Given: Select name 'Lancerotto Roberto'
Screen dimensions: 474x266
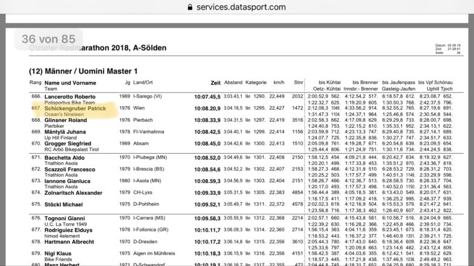Looking at the screenshot, I should [70, 97].
